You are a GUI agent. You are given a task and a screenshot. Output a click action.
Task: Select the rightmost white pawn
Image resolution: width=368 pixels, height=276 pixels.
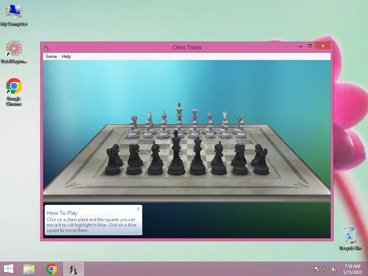pyautogui.click(x=241, y=130)
